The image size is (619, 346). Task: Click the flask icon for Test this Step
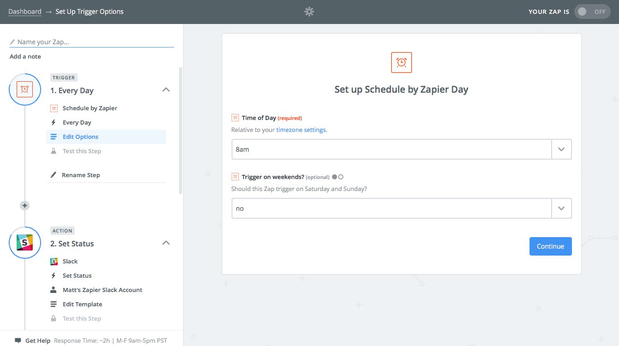click(54, 151)
